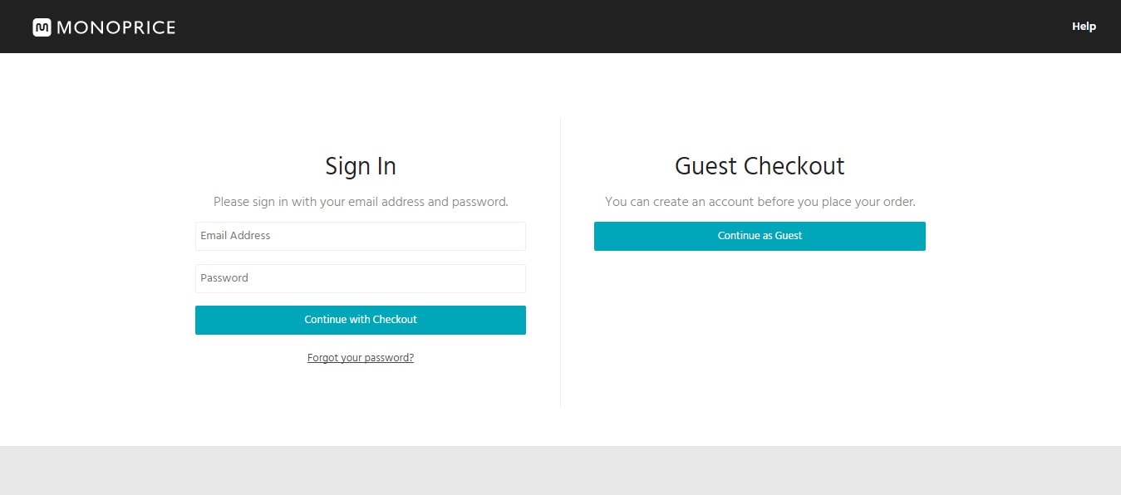This screenshot has height=495, width=1121.
Task: Place cursor in Password box
Action: click(361, 278)
